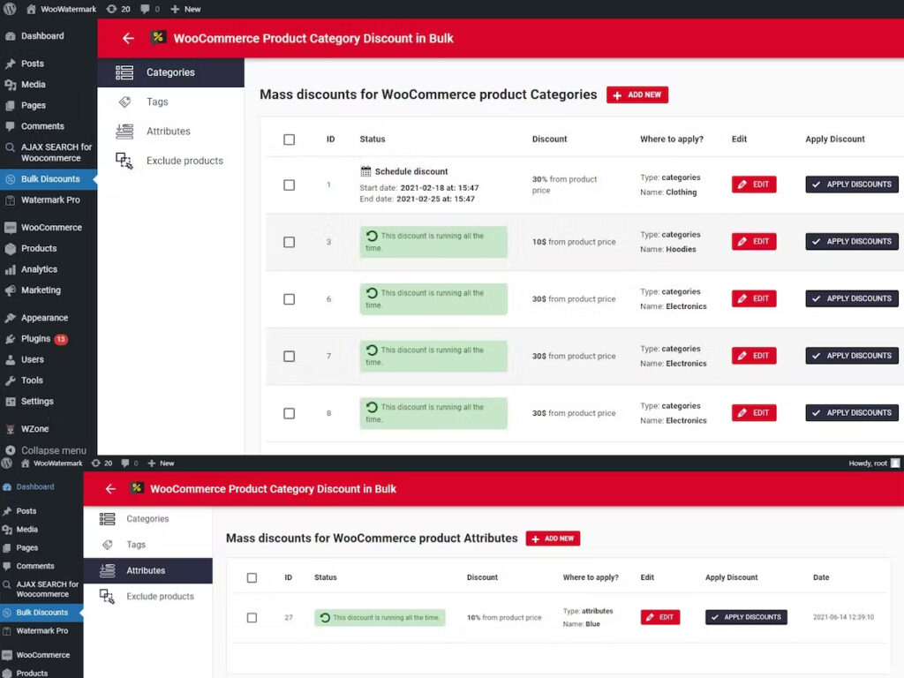904x678 pixels.
Task: Click back arrow in Attributes discounts screen header
Action: pos(110,489)
